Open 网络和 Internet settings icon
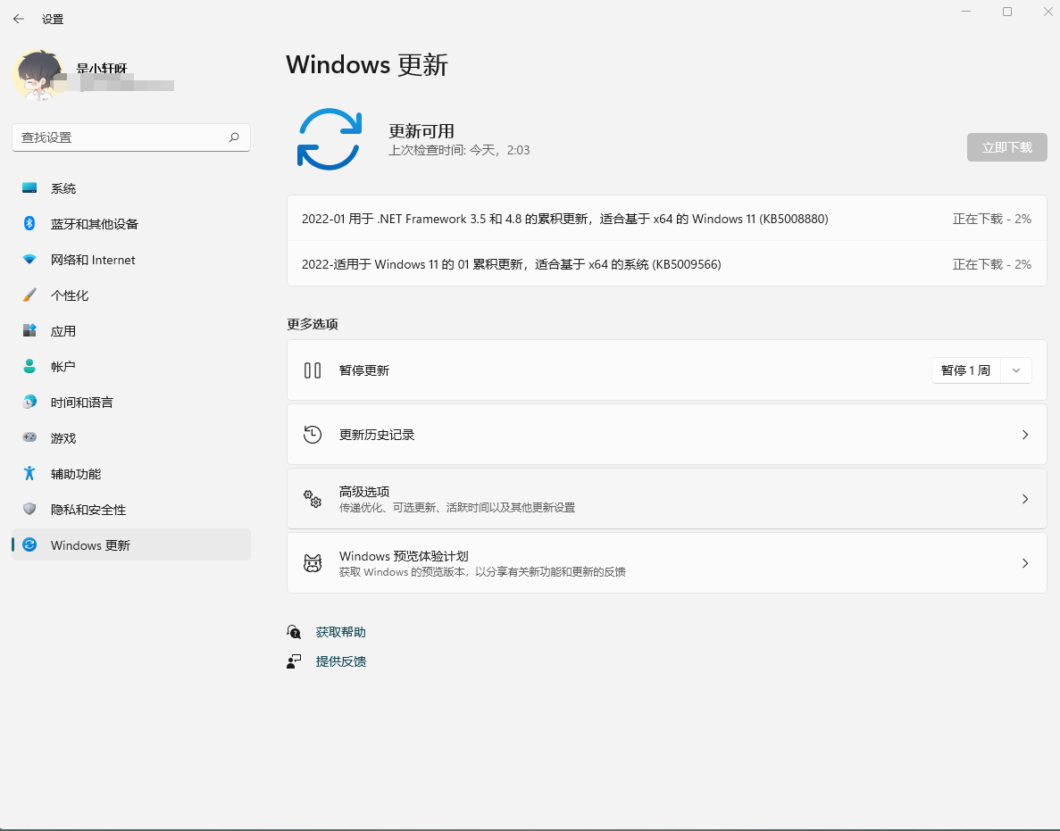1060x831 pixels. (x=25, y=260)
